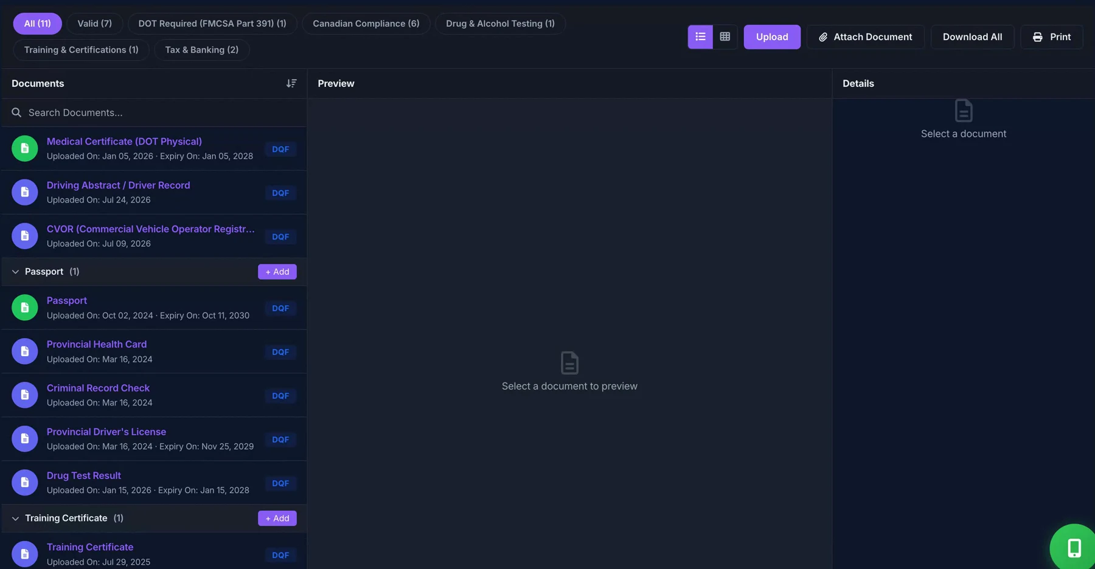Filter by DOT Required (FMCSA Part 391)
This screenshot has width=1095, height=569.
pyautogui.click(x=212, y=24)
